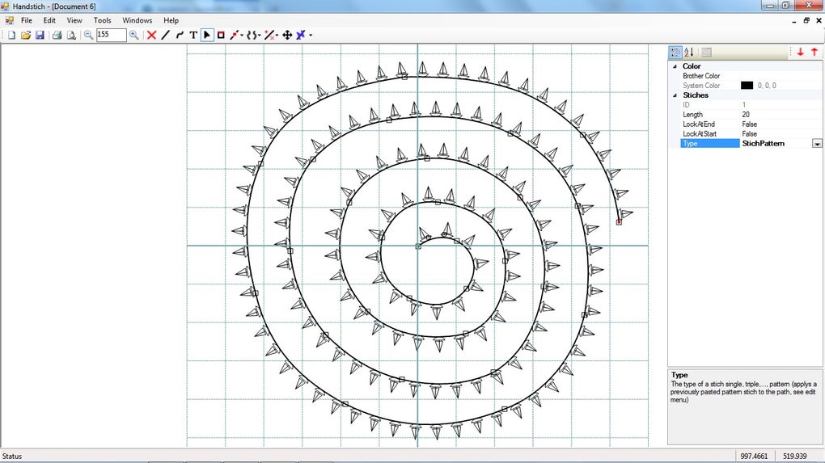Open the View menu

(74, 20)
